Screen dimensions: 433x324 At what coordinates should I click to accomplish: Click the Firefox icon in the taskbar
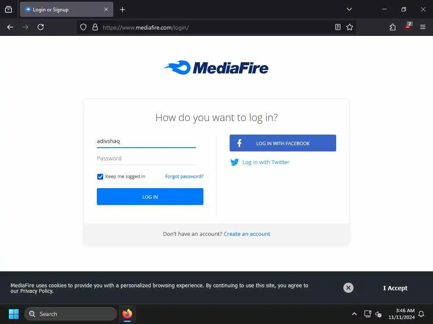pos(127,314)
